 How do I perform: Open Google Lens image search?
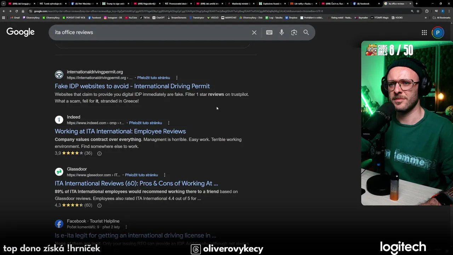click(x=294, y=32)
